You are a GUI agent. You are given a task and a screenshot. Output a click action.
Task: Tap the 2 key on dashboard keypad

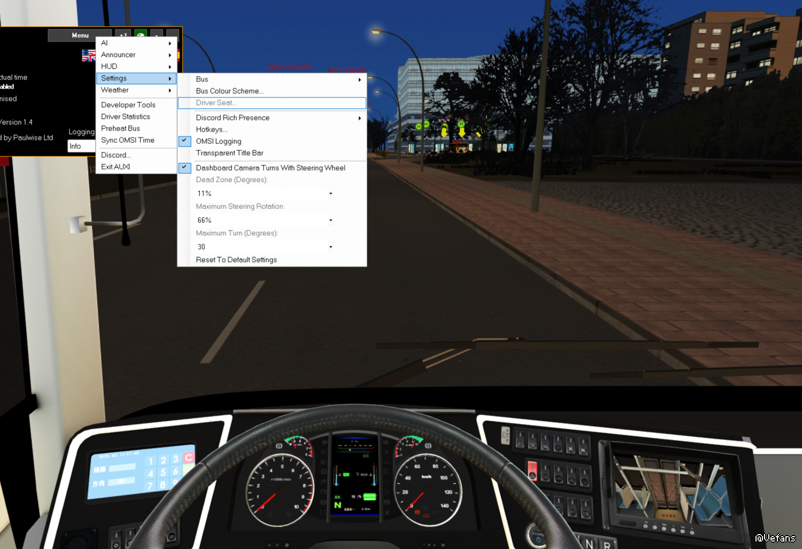(164, 460)
